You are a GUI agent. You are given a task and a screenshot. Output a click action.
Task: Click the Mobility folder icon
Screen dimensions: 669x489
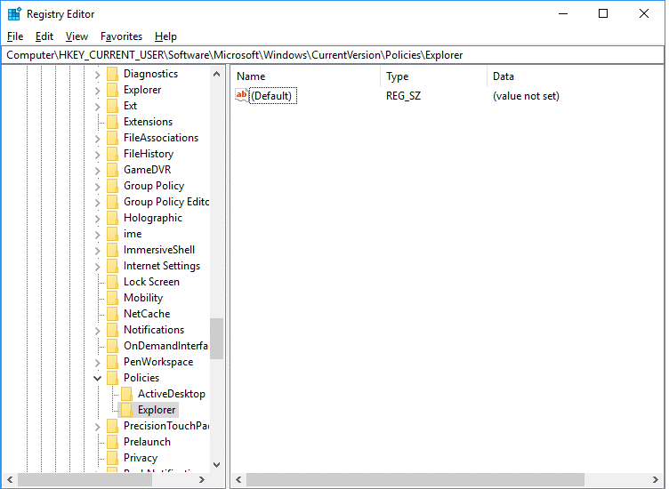113,298
